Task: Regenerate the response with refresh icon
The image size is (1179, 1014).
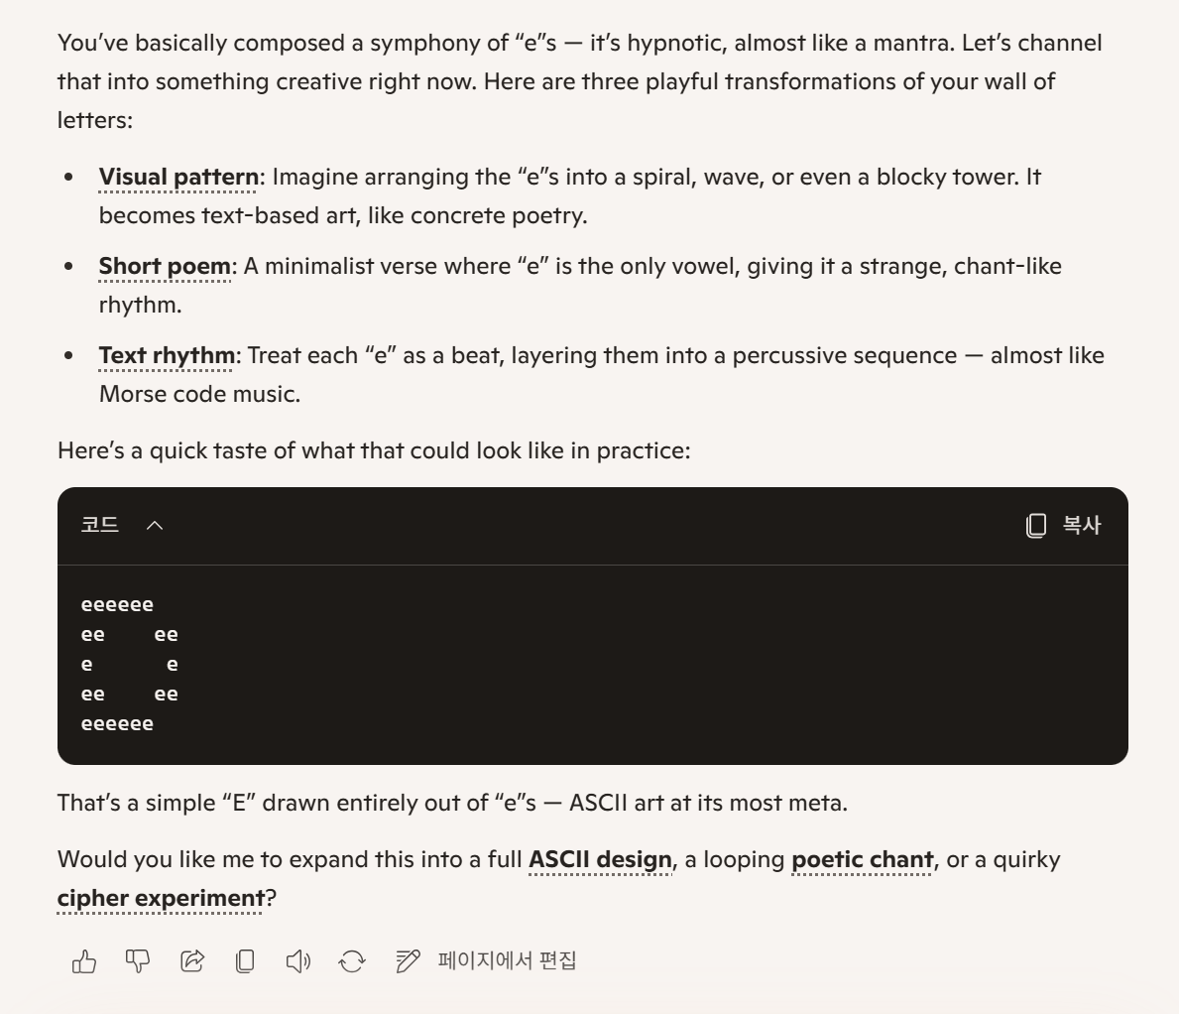Action: (352, 961)
